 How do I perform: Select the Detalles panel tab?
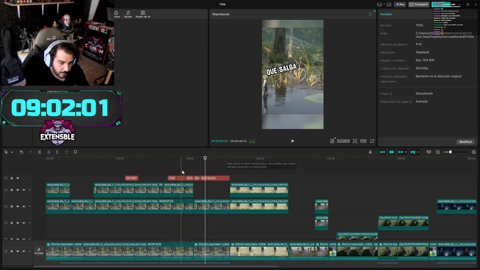[x=386, y=14]
